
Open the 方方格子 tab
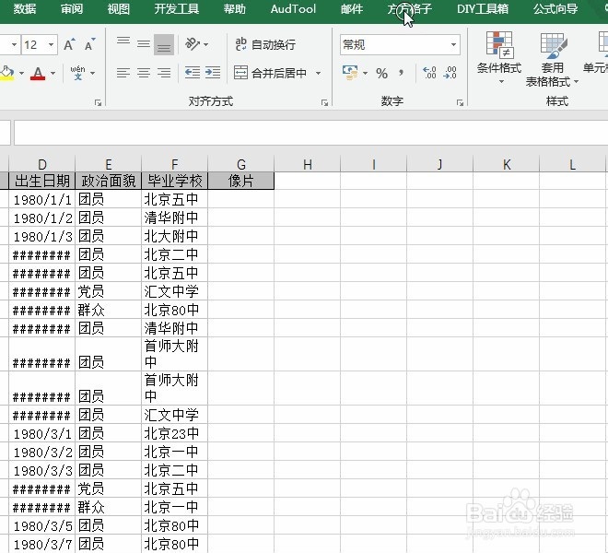(409, 8)
